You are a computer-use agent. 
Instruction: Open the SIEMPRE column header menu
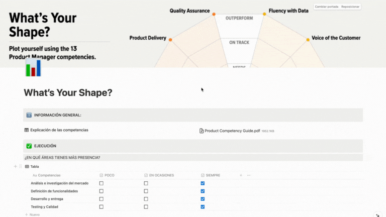211,175
